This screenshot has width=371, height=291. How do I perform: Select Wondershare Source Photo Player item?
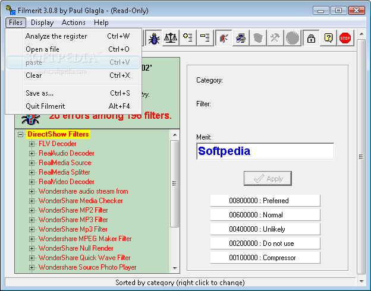(87, 267)
